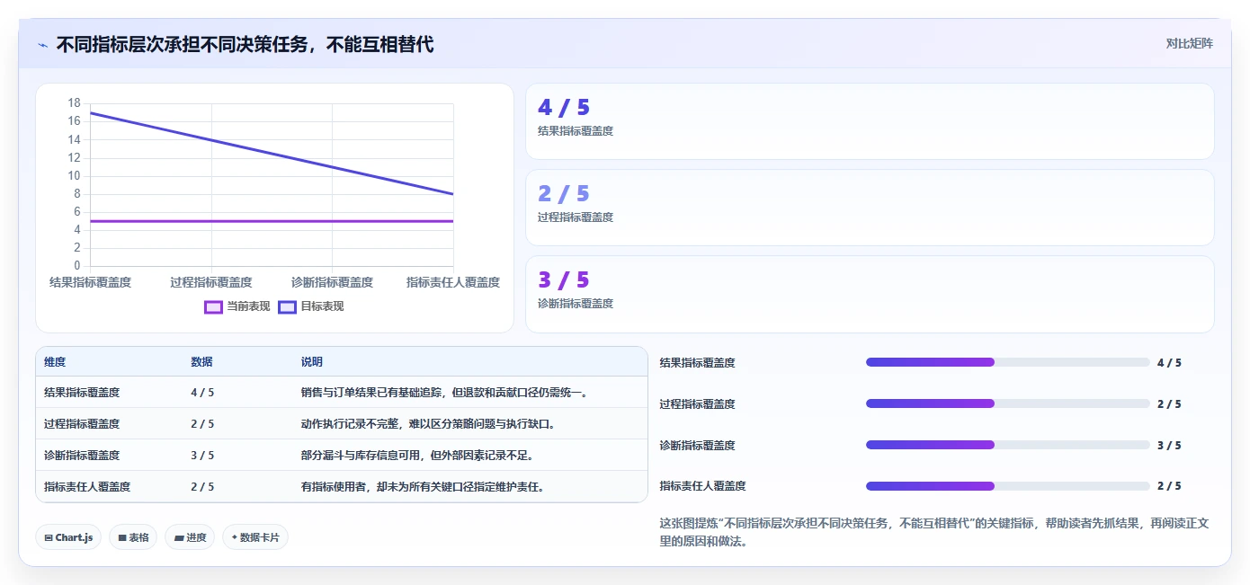Viewport: 1250px width, 585px height.
Task: Click the 维度 column header
Action: click(x=55, y=362)
